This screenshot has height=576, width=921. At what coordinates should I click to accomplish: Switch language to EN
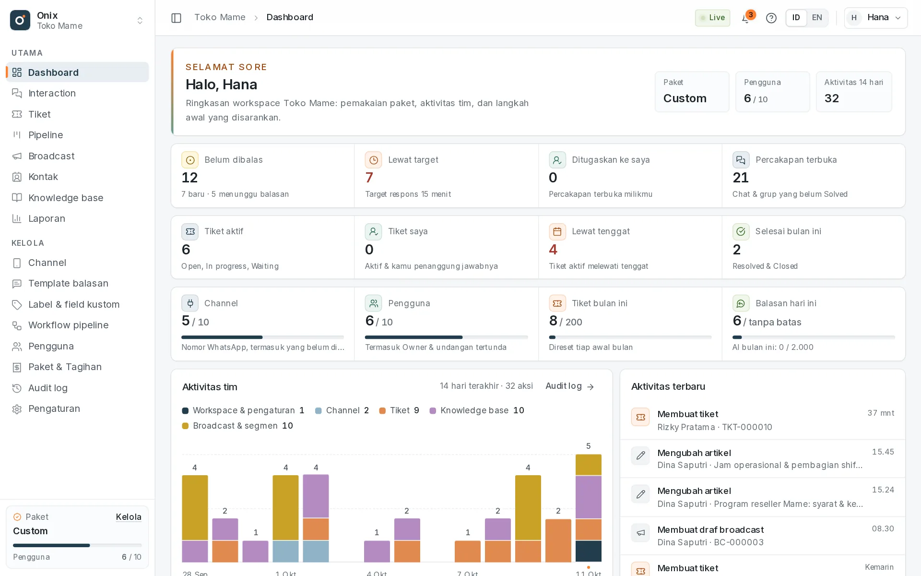pyautogui.click(x=817, y=18)
